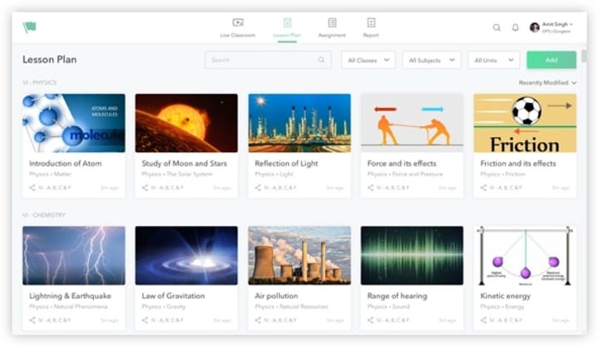Click share icon on Reflection of Light card

pyautogui.click(x=258, y=188)
